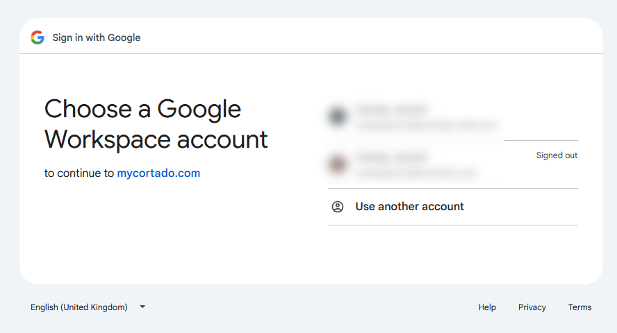Select the first account's blurred email address
This screenshot has height=333, width=617.
tap(427, 125)
